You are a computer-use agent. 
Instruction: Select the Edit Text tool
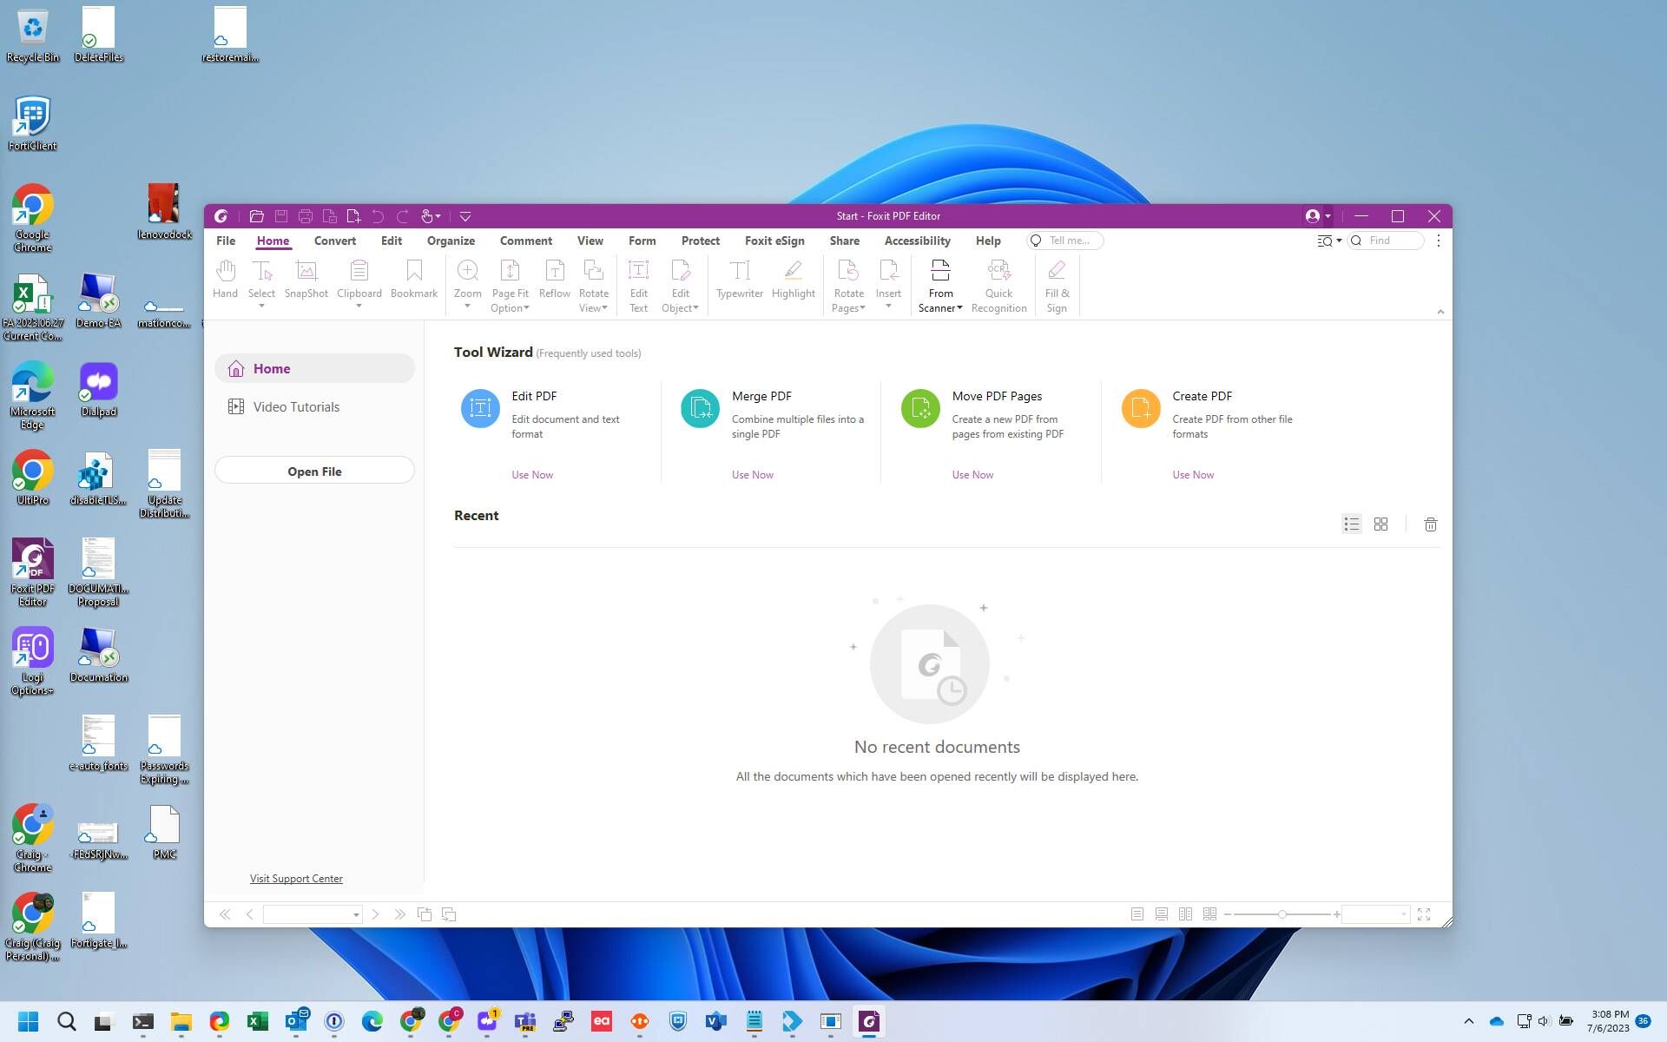pyautogui.click(x=638, y=286)
